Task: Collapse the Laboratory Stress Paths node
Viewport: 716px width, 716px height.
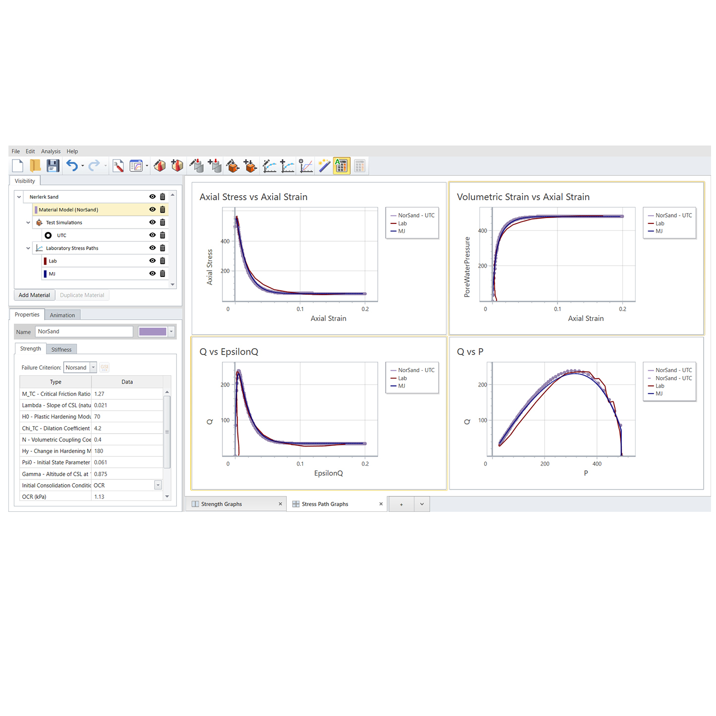Action: coord(28,248)
